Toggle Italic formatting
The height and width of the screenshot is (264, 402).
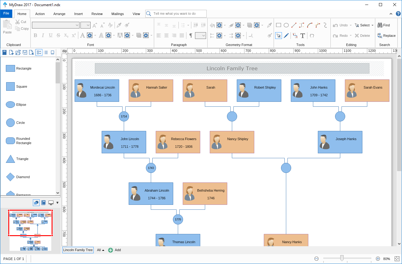[43, 36]
